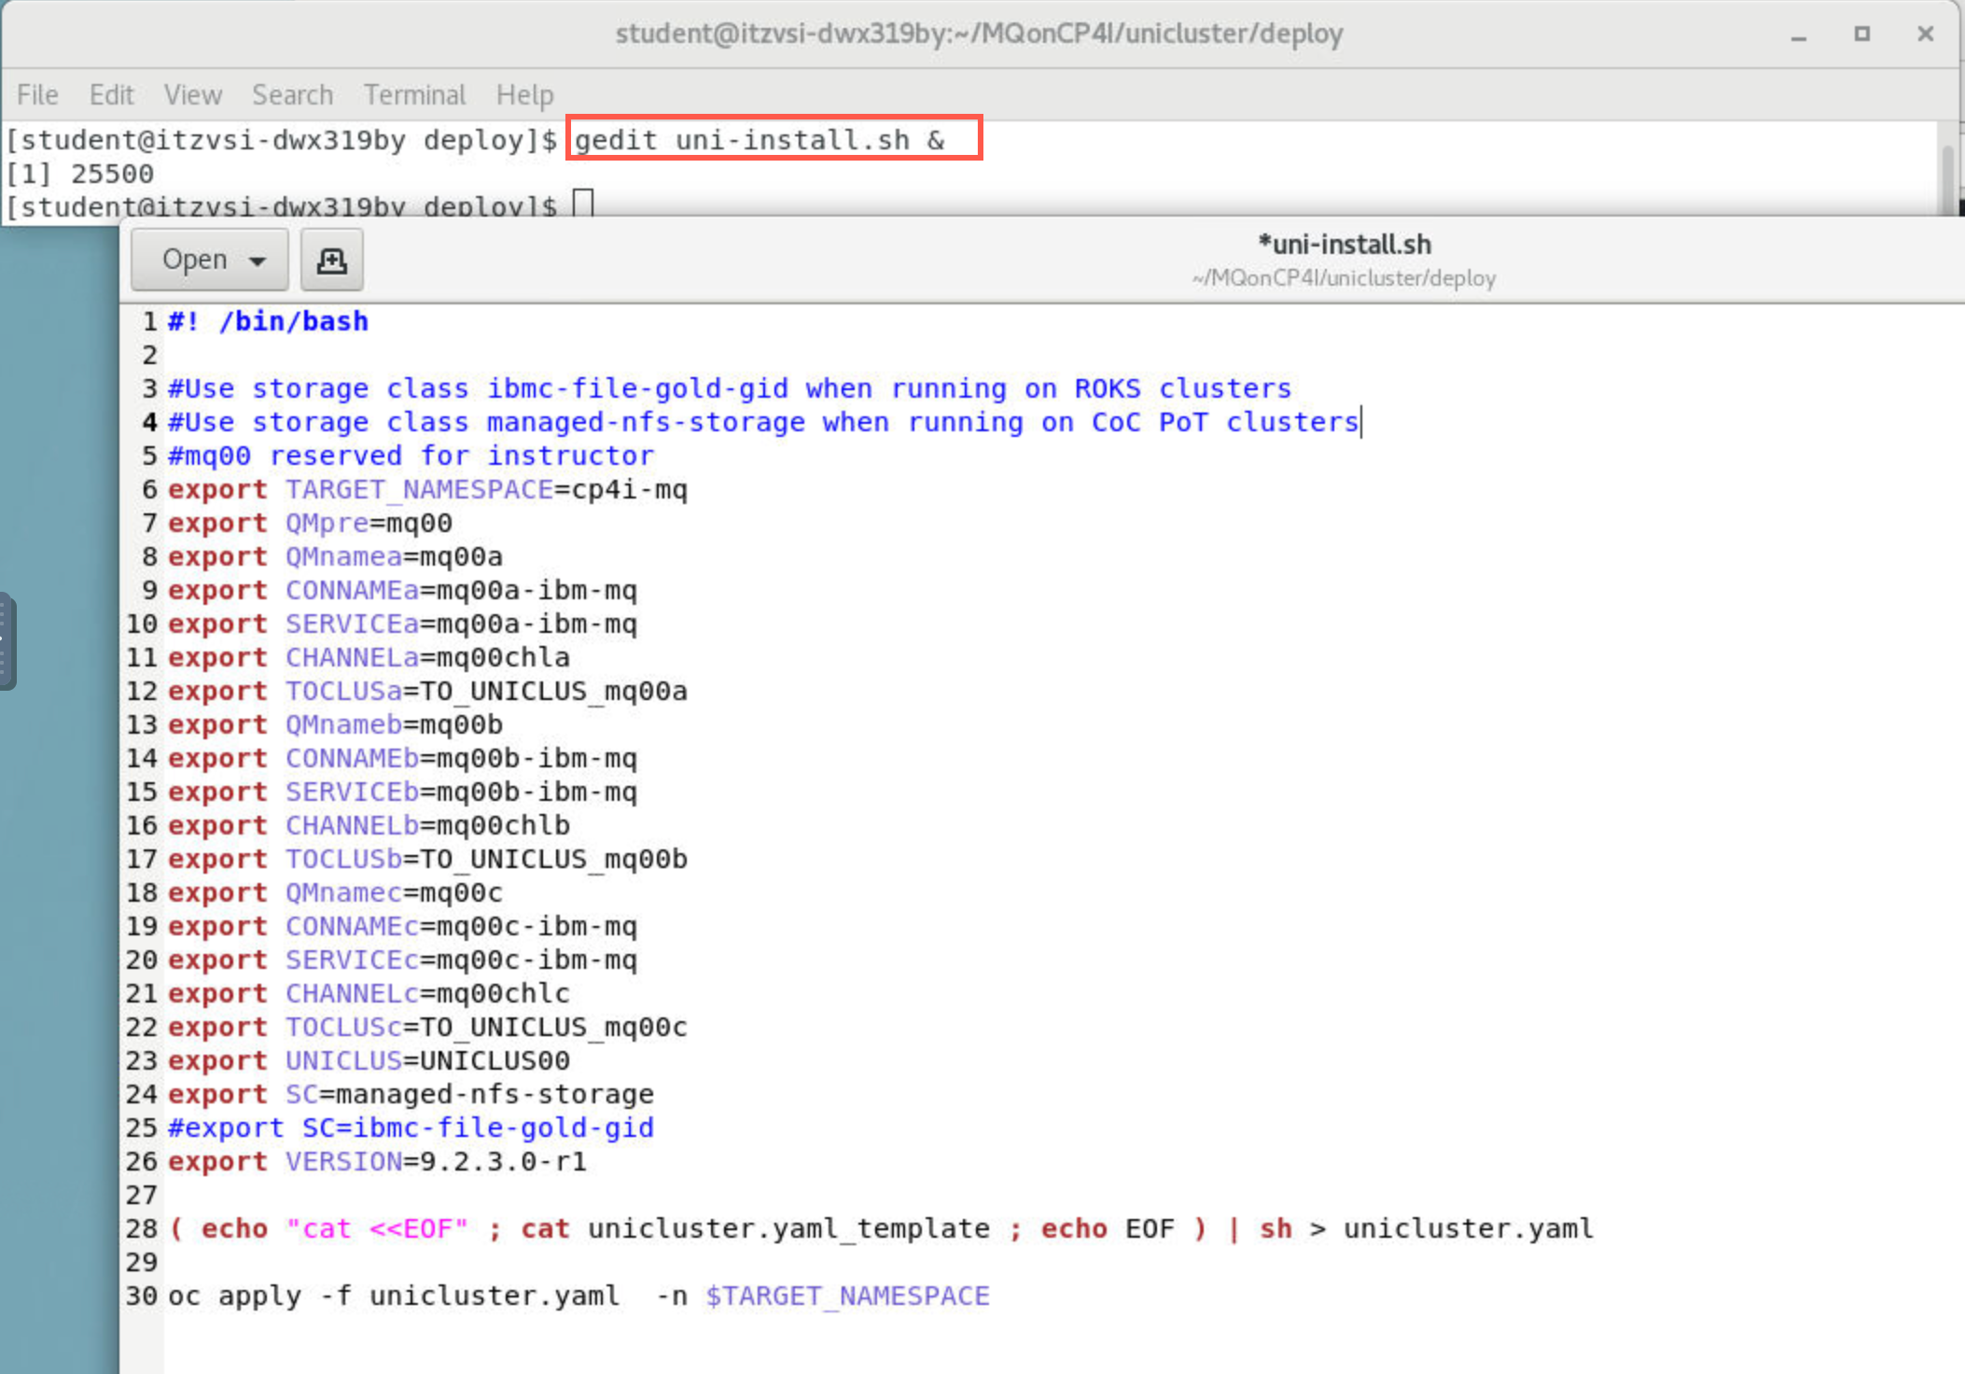Click the commented SC=ibmc-file-gold-gid line
Screen dimensions: 1965x1374
(x=411, y=1128)
